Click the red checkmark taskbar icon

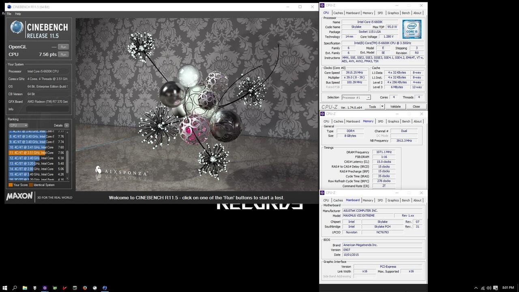pyautogui.click(x=65, y=288)
